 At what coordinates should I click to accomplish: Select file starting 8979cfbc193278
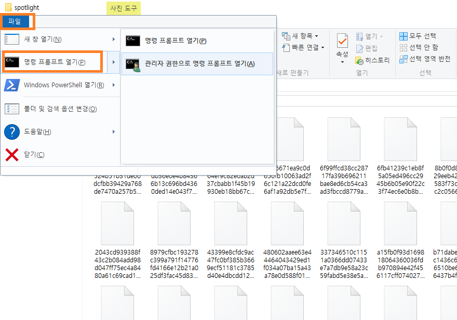coord(174,240)
